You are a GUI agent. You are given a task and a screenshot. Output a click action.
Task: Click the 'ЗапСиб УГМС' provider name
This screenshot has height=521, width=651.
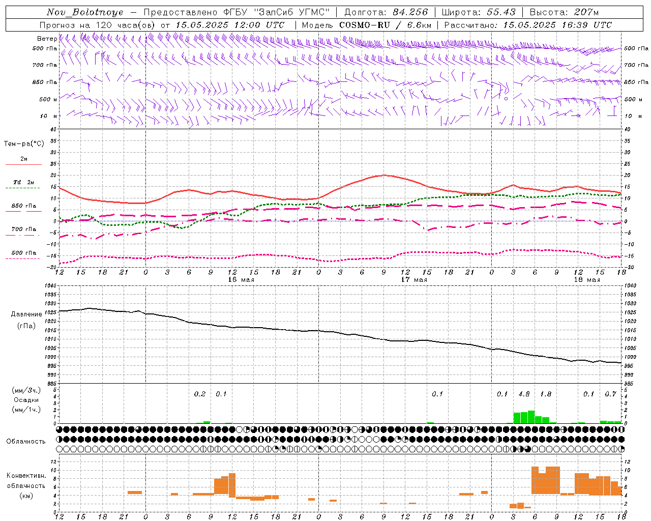click(x=291, y=12)
